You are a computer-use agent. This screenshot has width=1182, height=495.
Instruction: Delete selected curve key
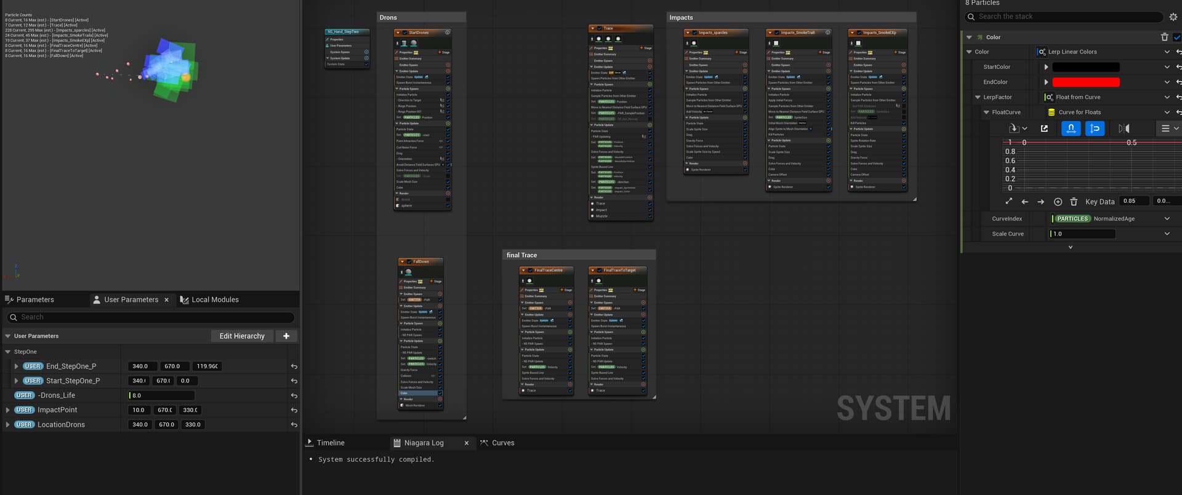coord(1074,202)
